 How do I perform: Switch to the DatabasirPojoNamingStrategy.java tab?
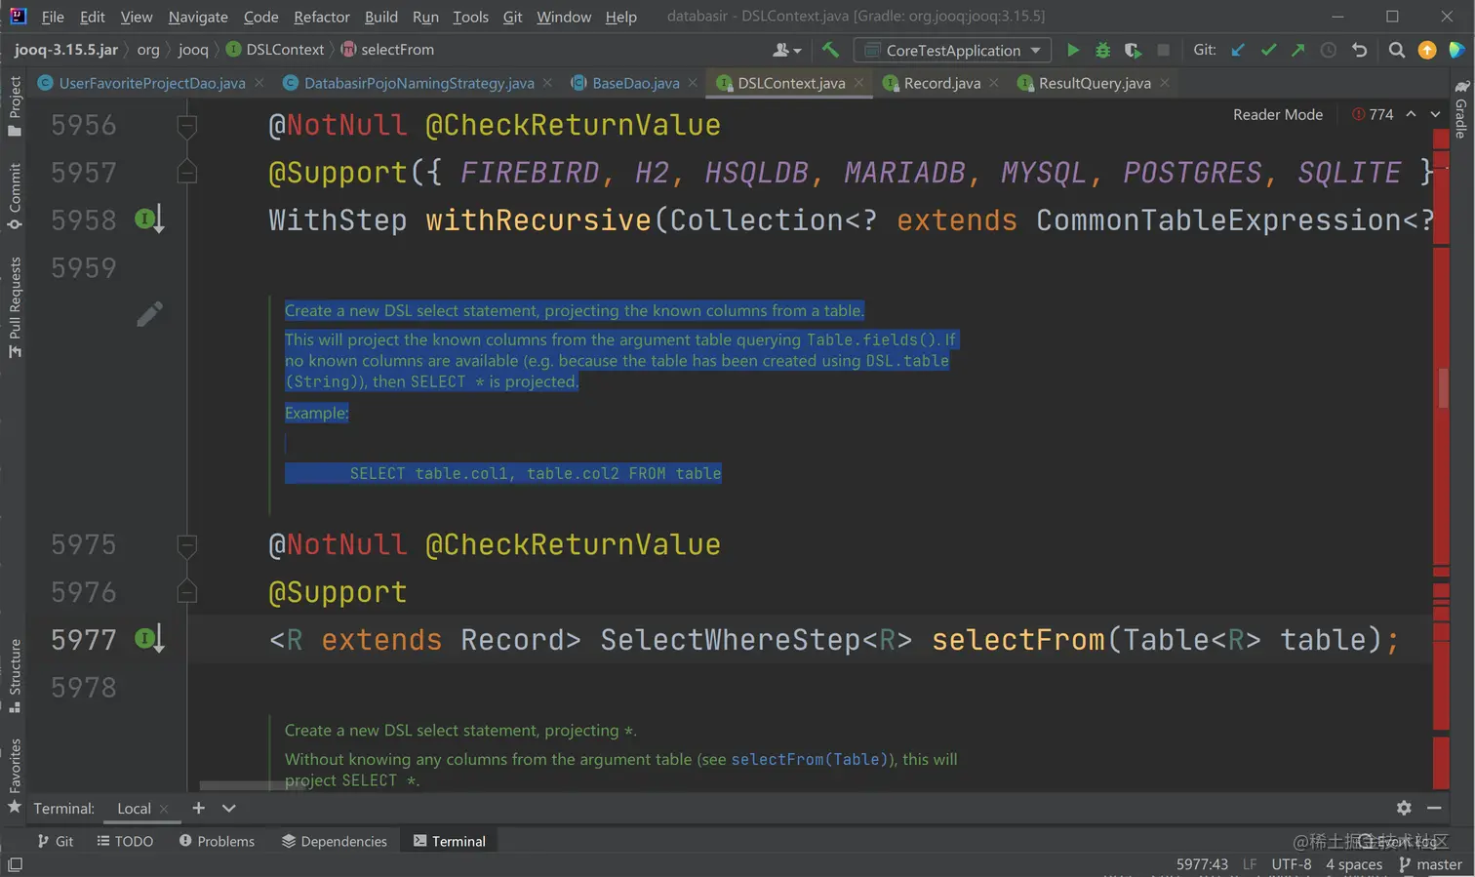(419, 83)
